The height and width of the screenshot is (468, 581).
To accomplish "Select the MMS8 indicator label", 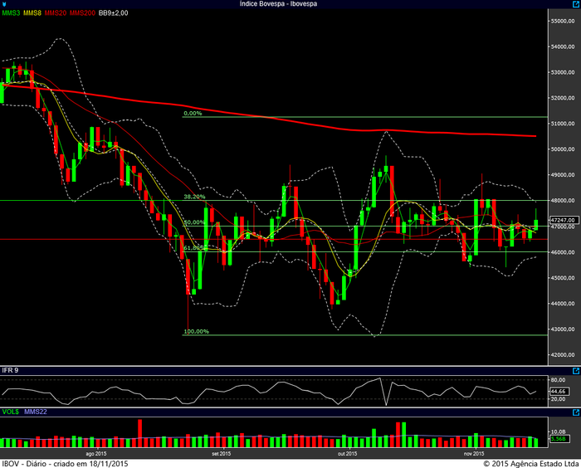I will [32, 13].
